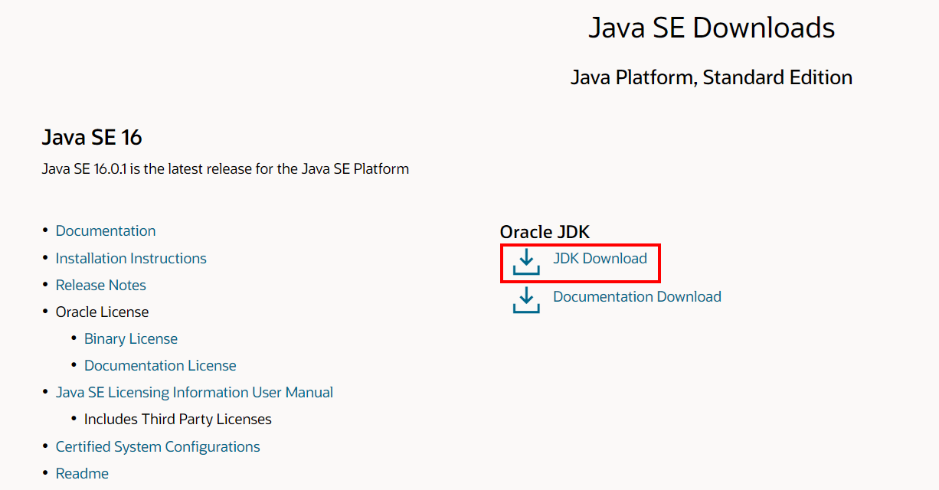Image resolution: width=939 pixels, height=490 pixels.
Task: View the Release Notes
Action: (x=101, y=286)
